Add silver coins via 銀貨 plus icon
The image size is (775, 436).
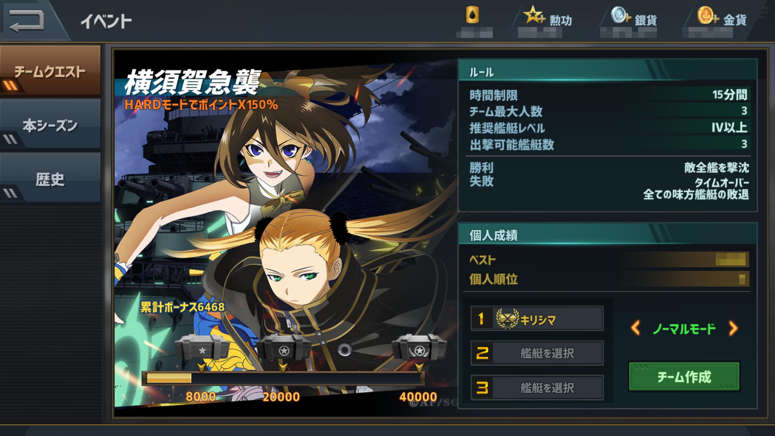[x=621, y=16]
